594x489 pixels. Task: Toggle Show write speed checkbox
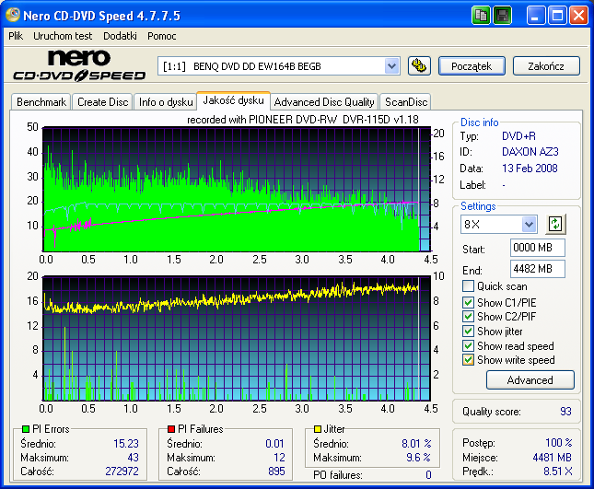[468, 359]
